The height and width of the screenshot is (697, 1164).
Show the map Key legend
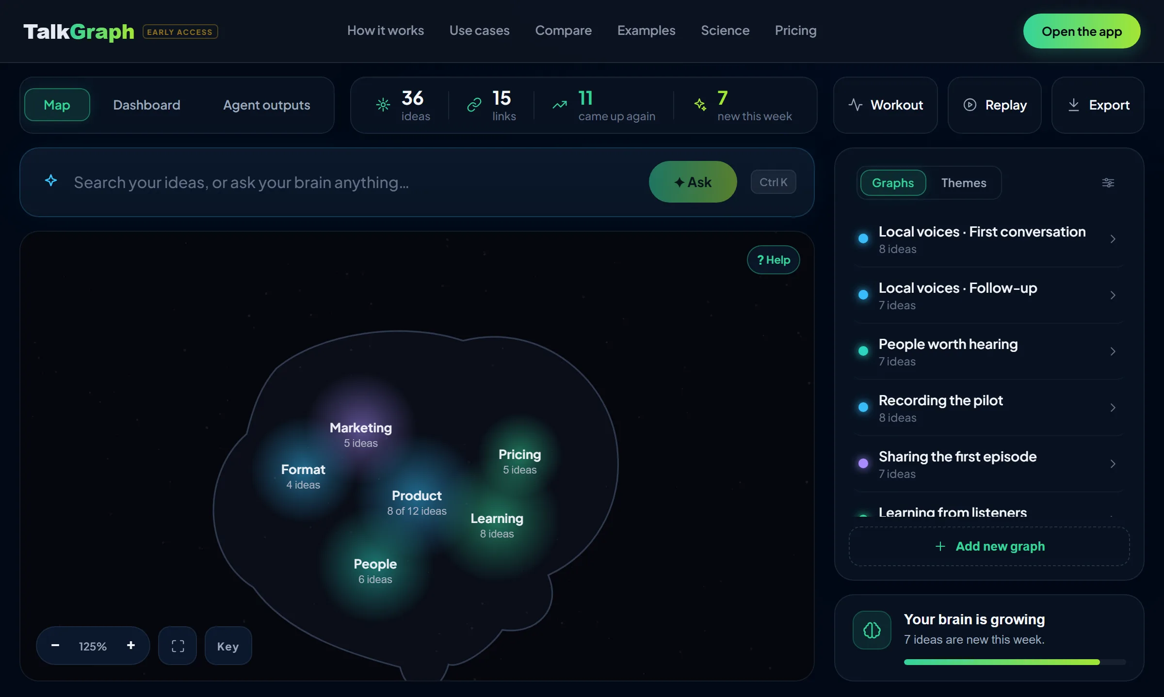[228, 646]
